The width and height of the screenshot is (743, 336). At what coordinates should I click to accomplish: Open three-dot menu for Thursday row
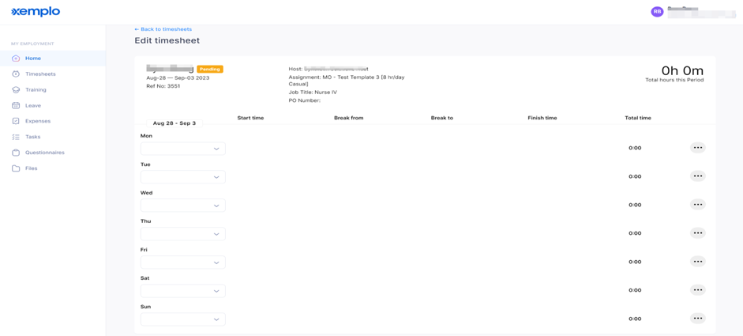pyautogui.click(x=697, y=233)
